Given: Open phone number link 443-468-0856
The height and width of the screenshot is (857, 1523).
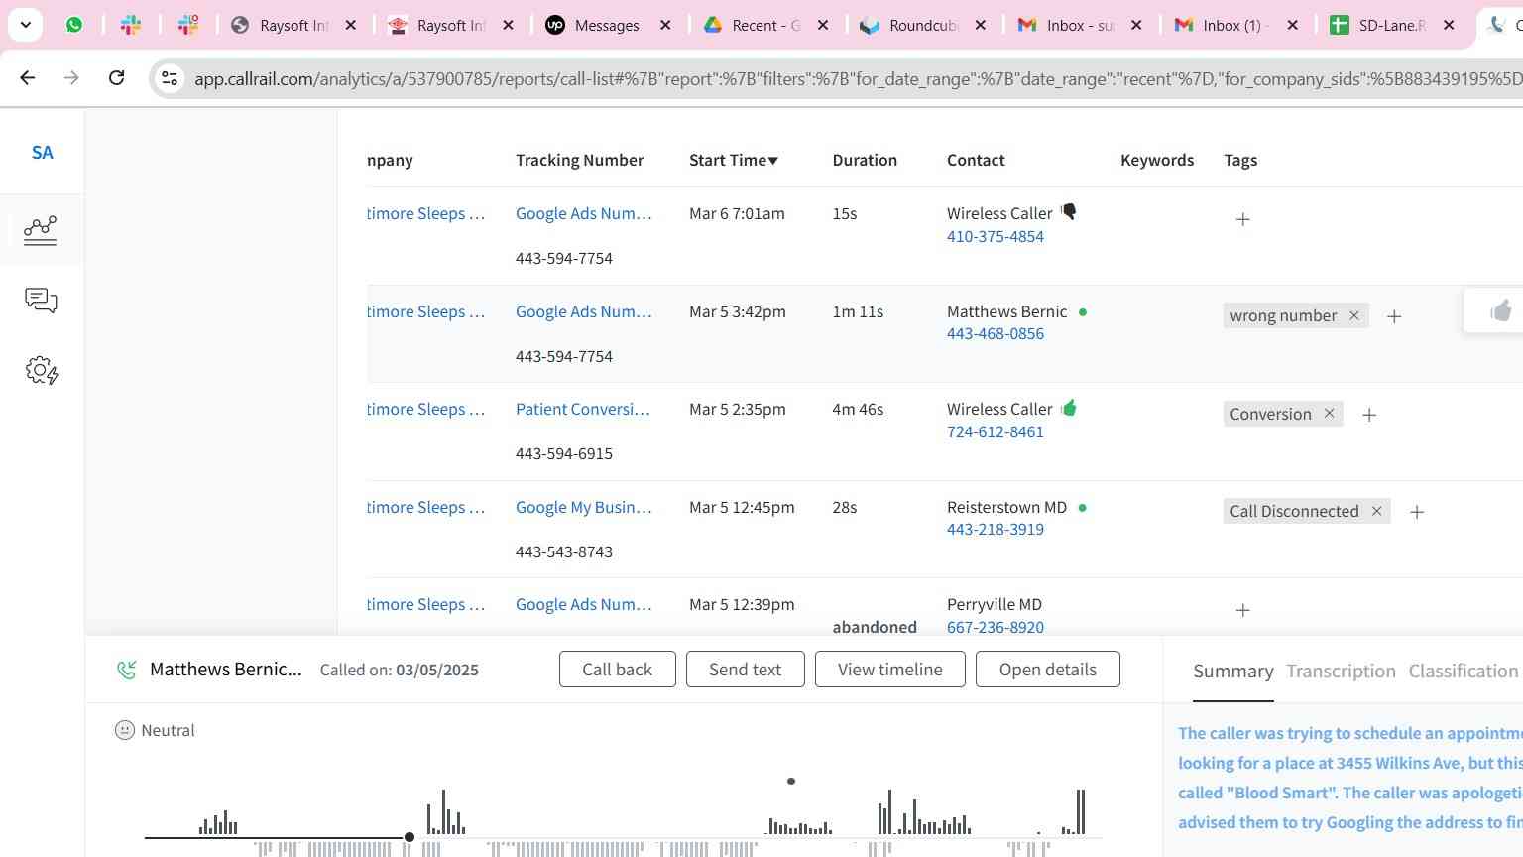Looking at the screenshot, I should (995, 334).
